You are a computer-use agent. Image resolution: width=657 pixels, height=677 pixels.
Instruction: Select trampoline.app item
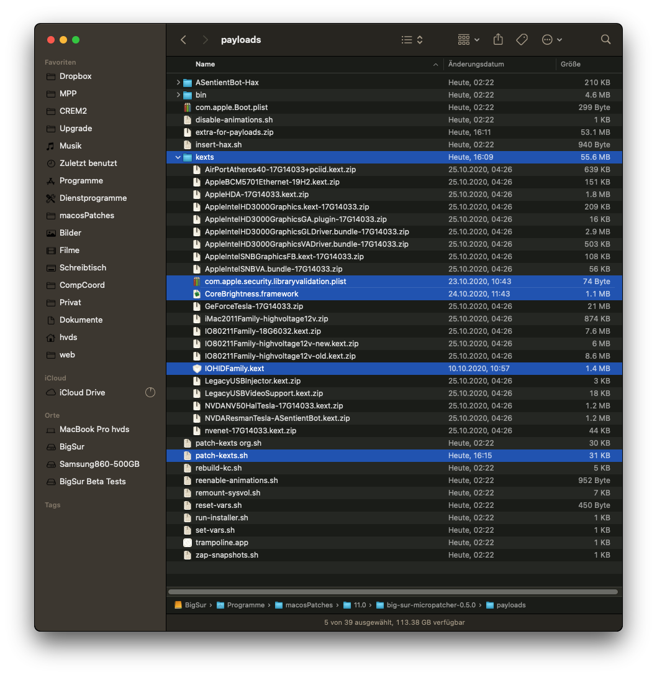pyautogui.click(x=394, y=542)
